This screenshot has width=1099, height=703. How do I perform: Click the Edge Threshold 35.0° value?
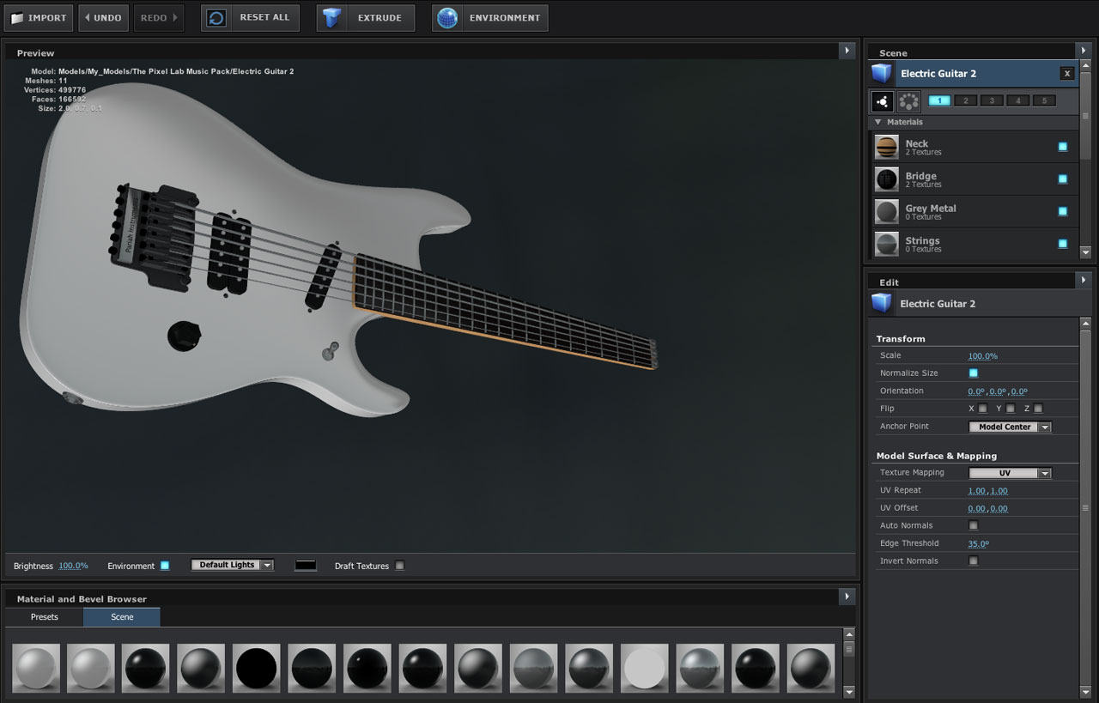click(x=979, y=543)
